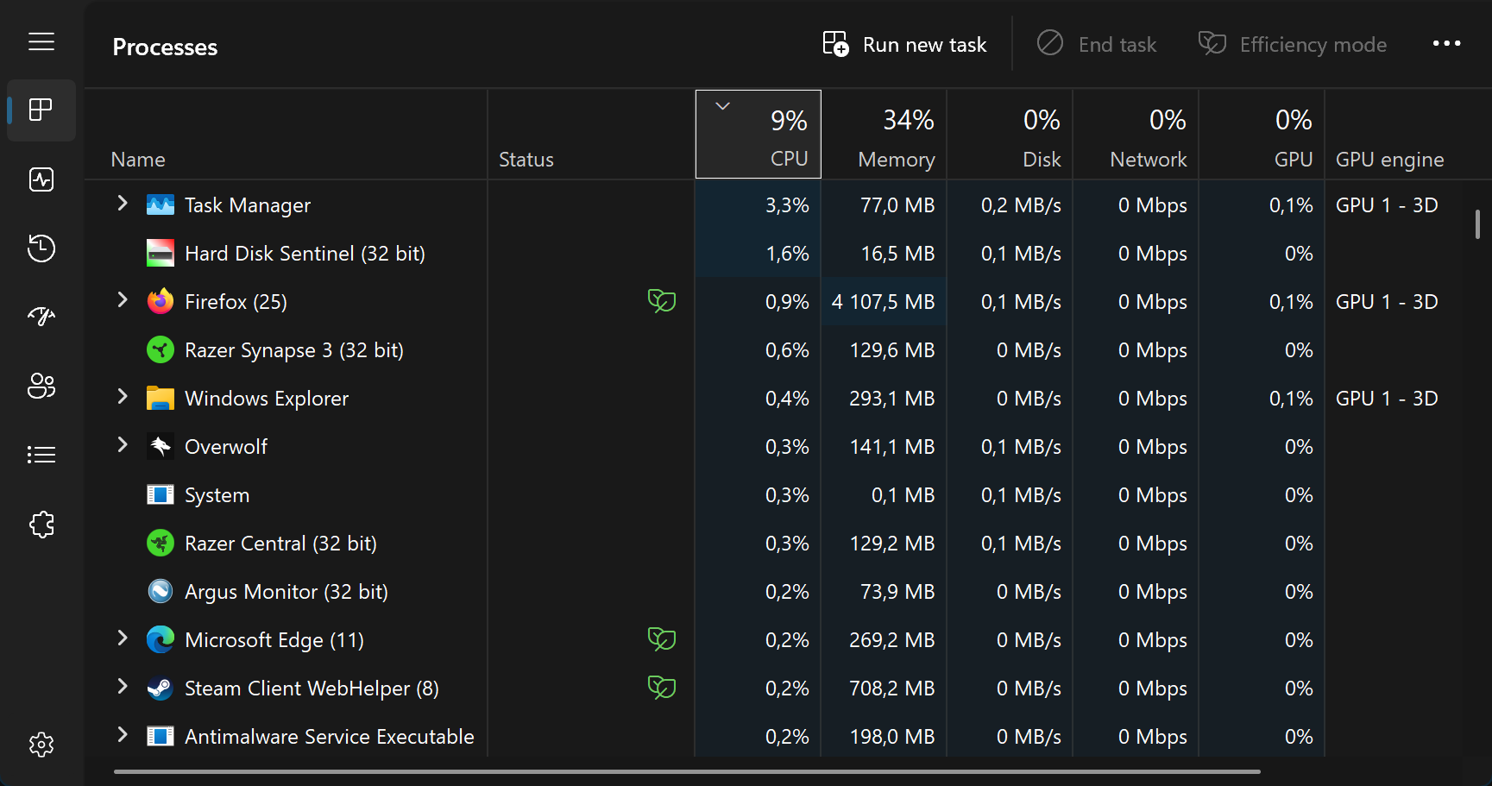Expand the Microsoft Edge process group
The width and height of the screenshot is (1492, 786).
[123, 638]
